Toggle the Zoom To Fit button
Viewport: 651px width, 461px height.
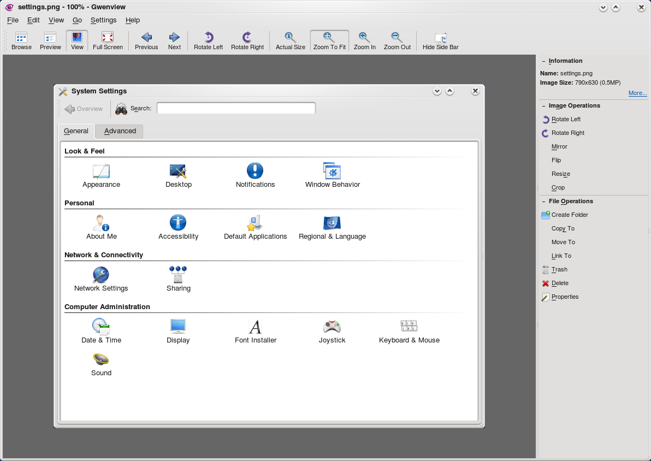(x=329, y=41)
